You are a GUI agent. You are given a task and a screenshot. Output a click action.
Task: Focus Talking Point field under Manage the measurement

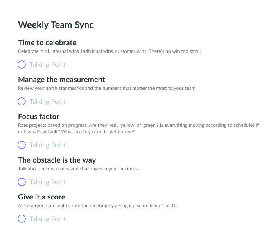[x=47, y=101]
